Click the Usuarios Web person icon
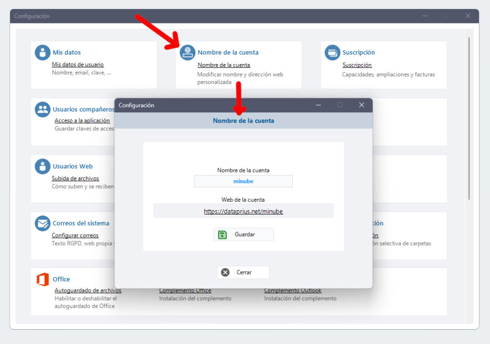 pos(43,166)
